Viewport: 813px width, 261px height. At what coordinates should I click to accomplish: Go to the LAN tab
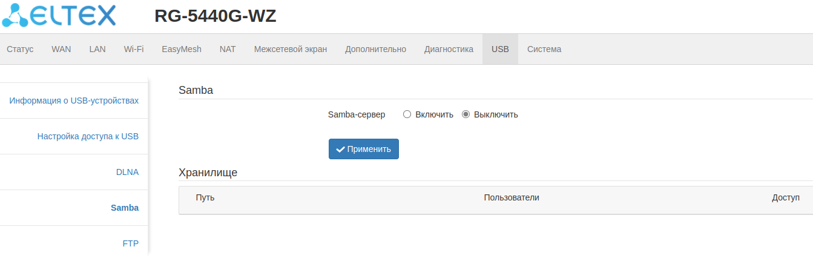tap(97, 49)
